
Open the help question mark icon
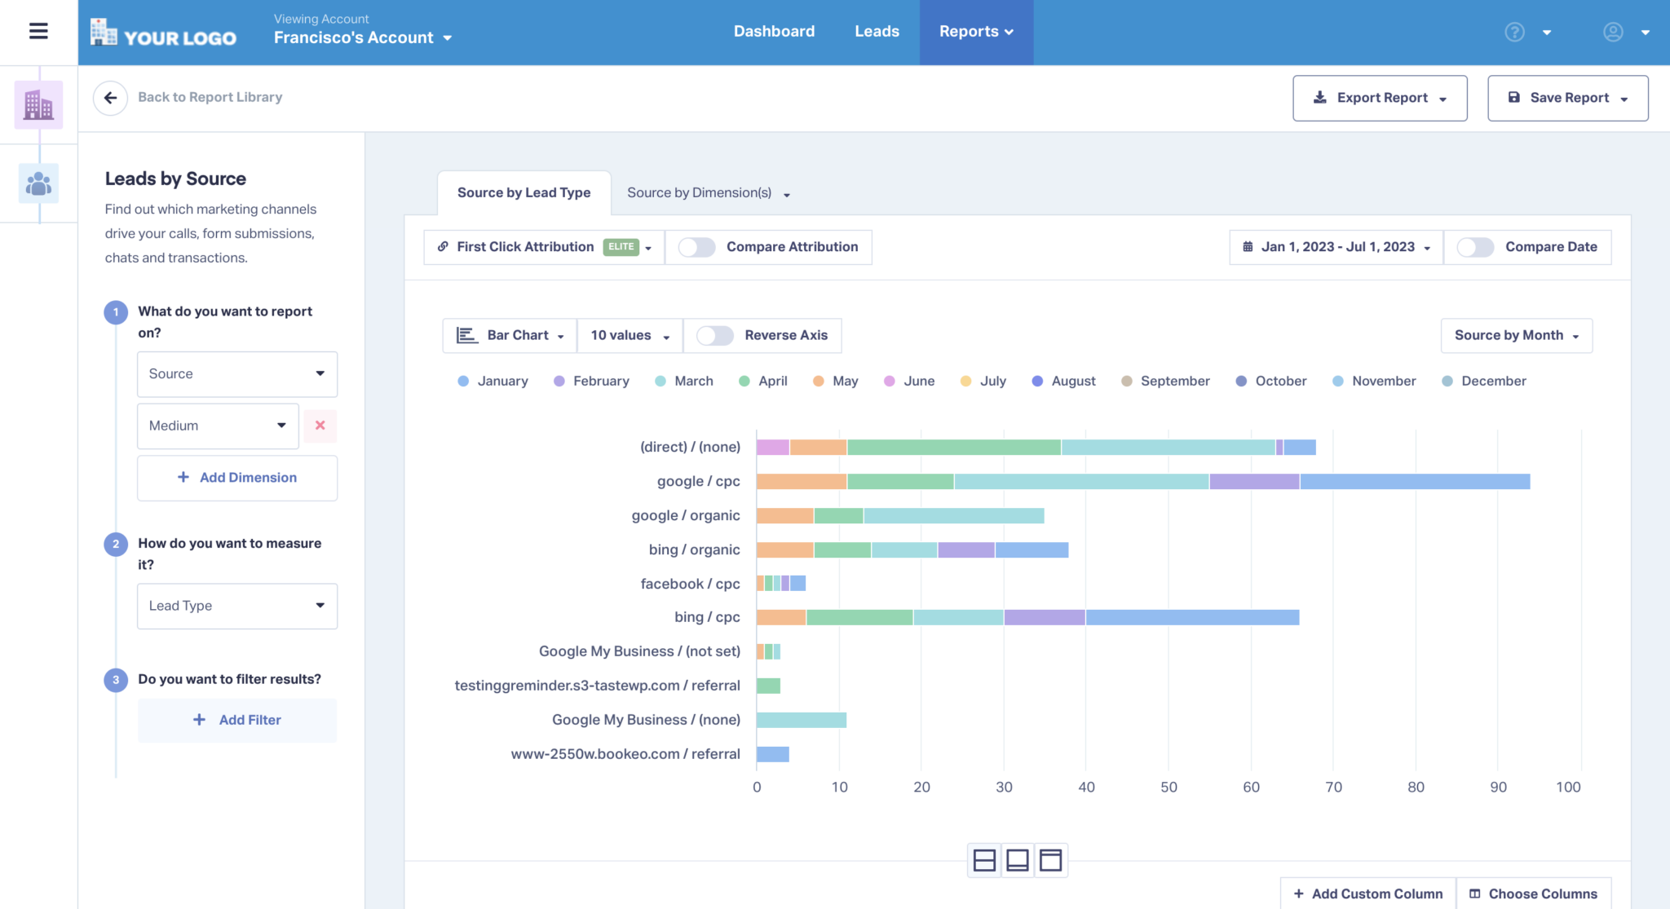coord(1514,31)
